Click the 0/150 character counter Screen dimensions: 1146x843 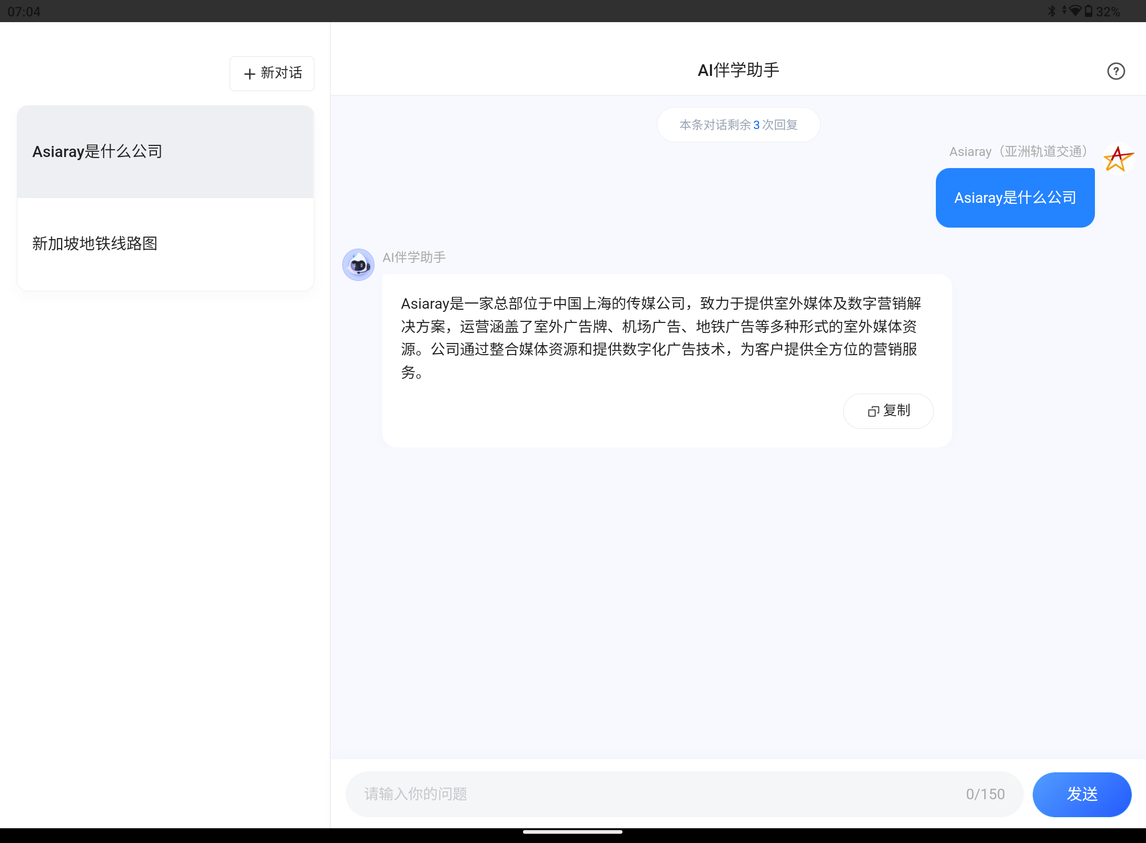coord(985,794)
